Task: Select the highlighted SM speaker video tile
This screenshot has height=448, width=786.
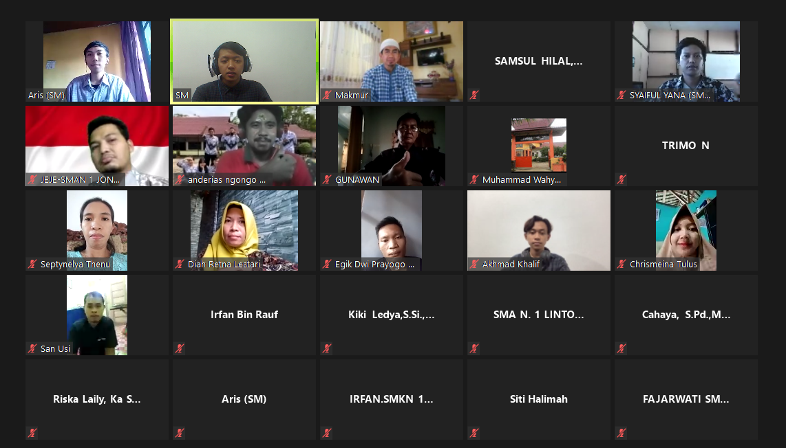Action: [244, 62]
